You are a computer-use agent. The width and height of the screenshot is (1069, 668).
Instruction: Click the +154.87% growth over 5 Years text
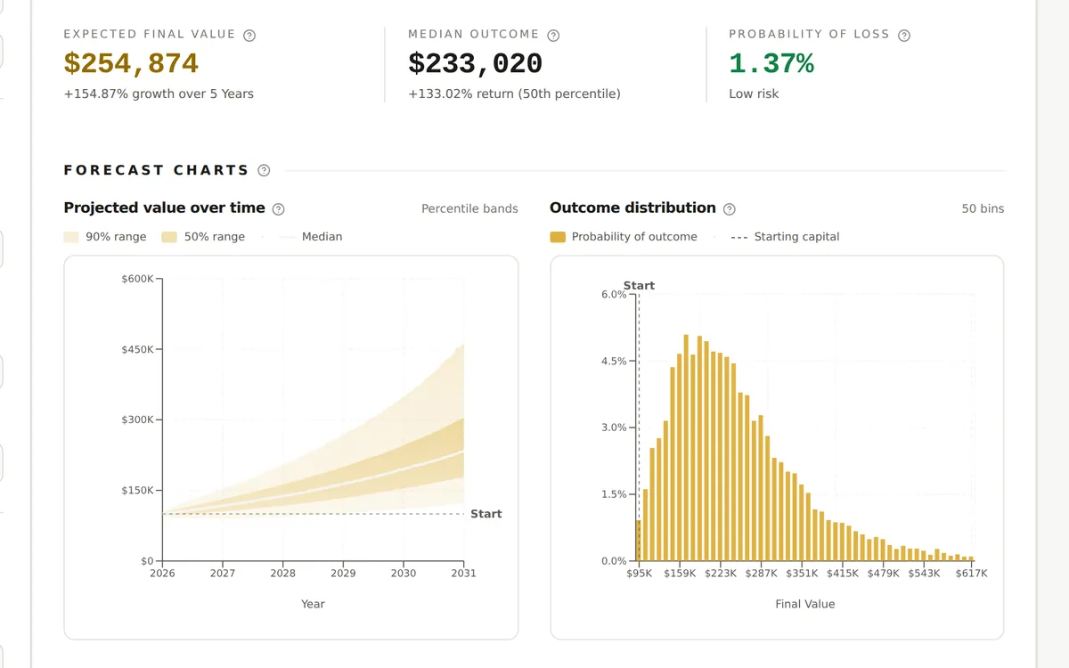[x=159, y=94]
